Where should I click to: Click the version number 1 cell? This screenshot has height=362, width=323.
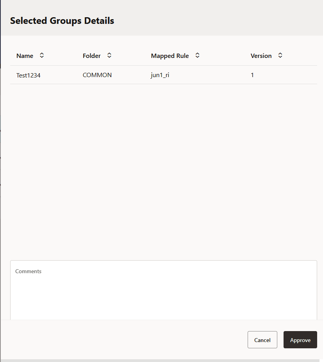252,75
